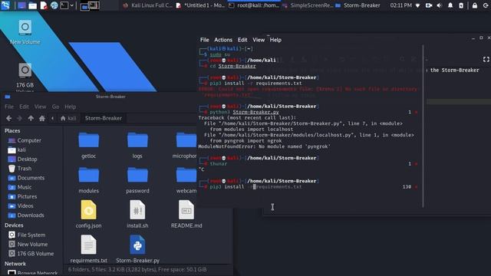The image size is (491, 276).
Task: Open the File menu in terminal
Action: coord(205,40)
